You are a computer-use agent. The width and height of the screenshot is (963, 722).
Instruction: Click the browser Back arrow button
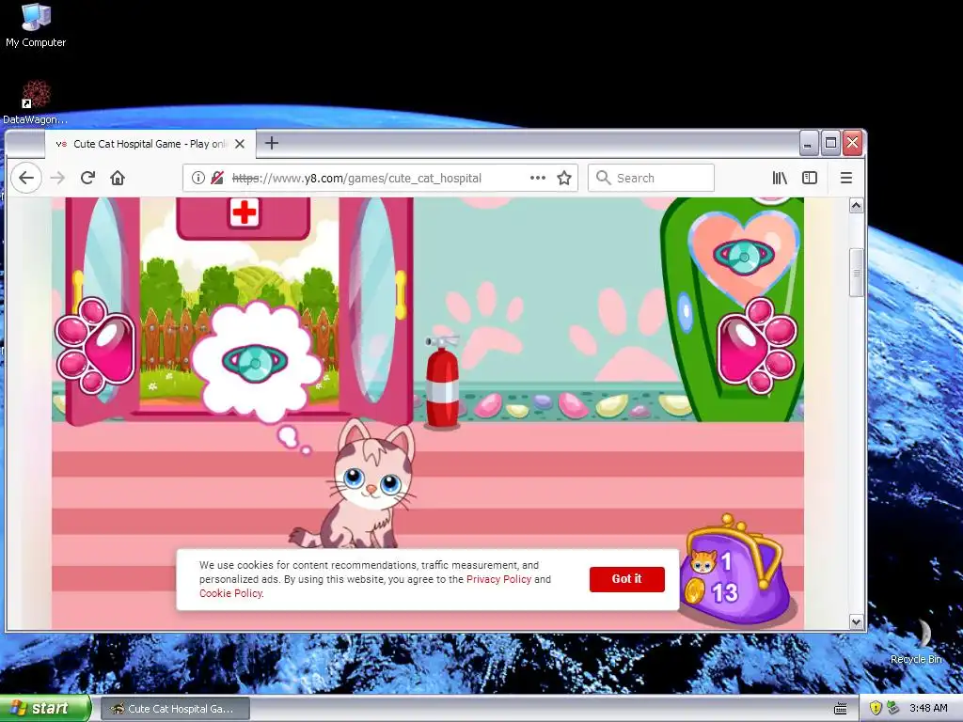[x=25, y=178]
